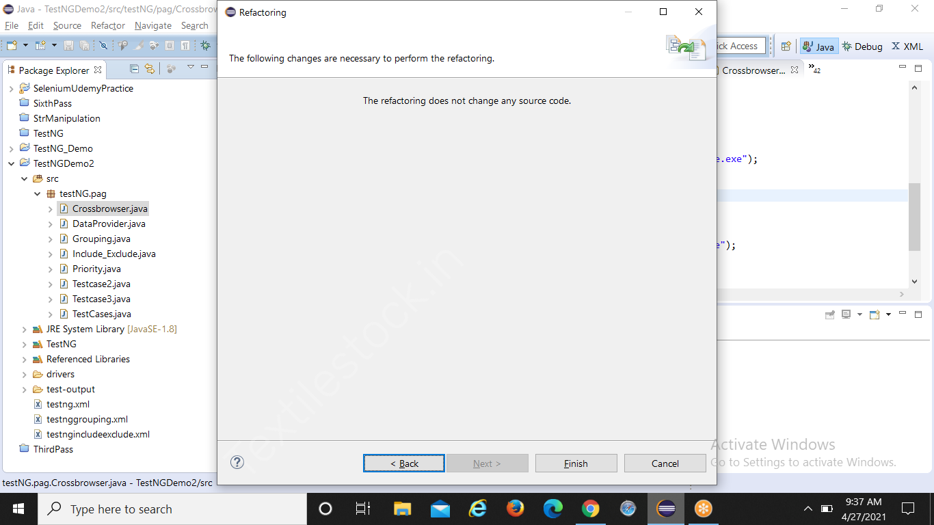Open the second New-item dropdown arrow
This screenshot has height=525, width=934.
(x=54, y=46)
